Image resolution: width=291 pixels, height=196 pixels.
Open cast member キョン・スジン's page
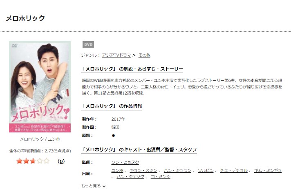tap(143, 170)
